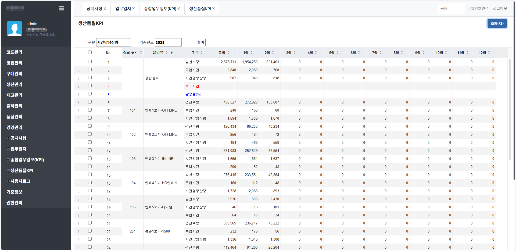This screenshot has width=516, height=250.
Task: Switch to the 업무일지 tab
Action: click(123, 9)
